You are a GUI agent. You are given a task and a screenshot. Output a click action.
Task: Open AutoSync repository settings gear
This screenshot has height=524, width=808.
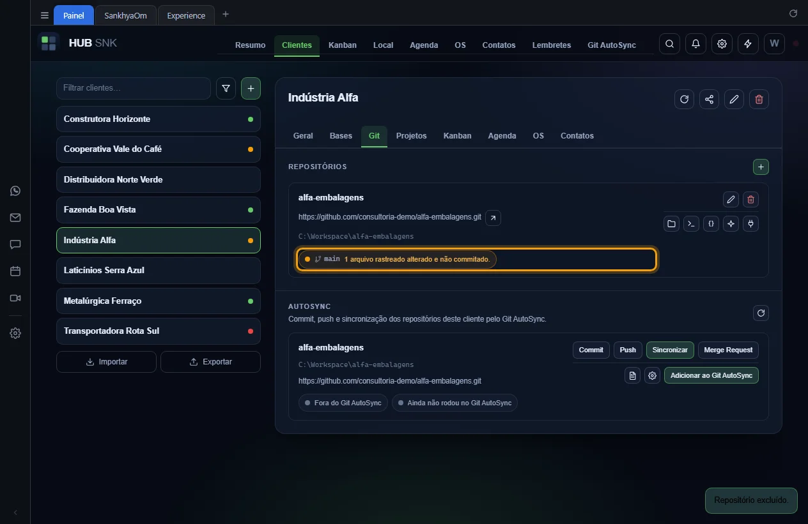(x=652, y=376)
